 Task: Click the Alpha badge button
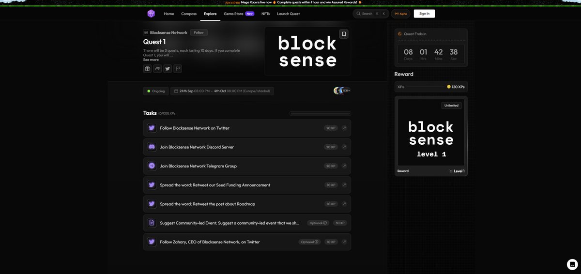coord(400,14)
